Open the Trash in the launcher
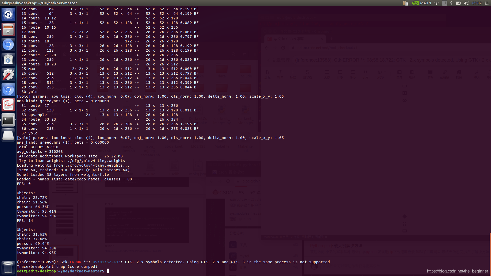The image size is (491, 276). pos(8,267)
